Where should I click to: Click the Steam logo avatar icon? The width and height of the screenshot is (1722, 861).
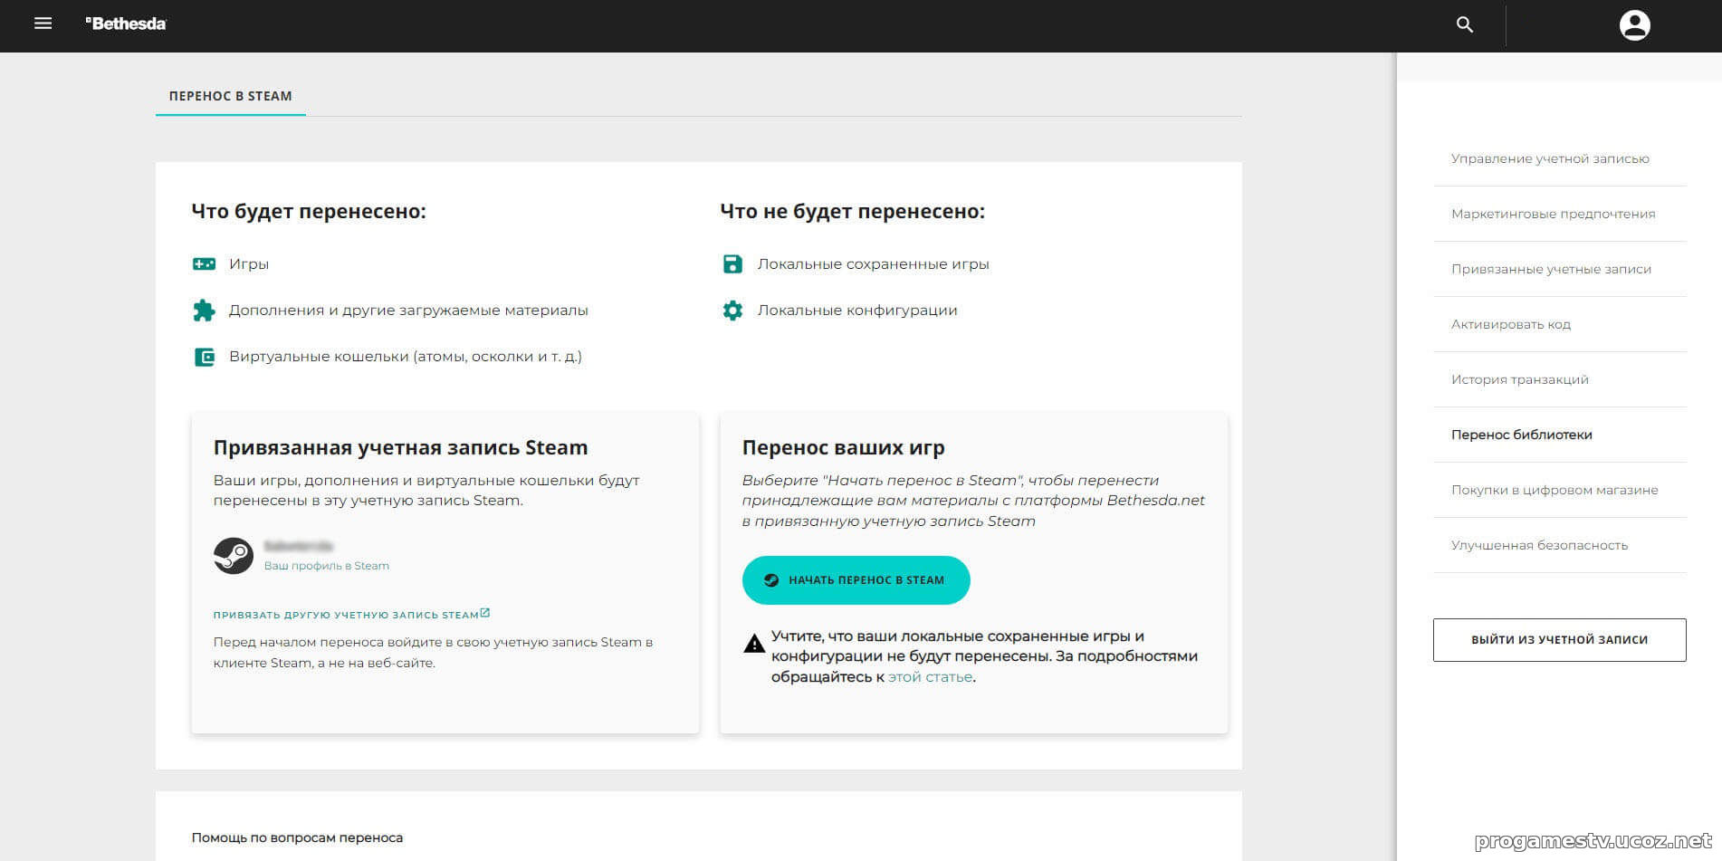point(234,555)
